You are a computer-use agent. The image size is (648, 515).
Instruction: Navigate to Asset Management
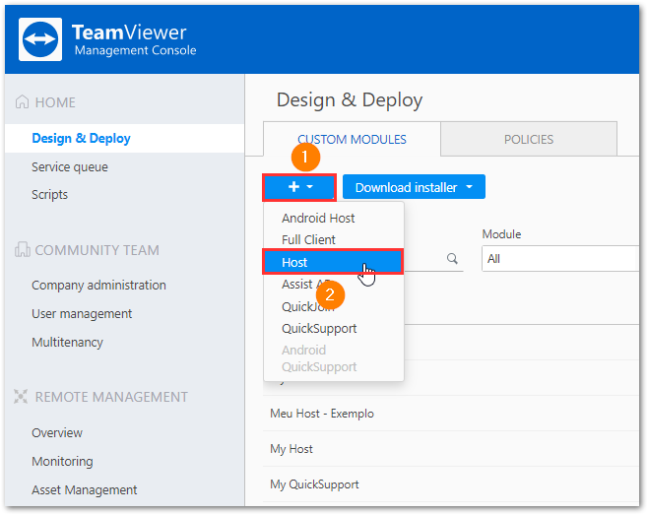[85, 489]
